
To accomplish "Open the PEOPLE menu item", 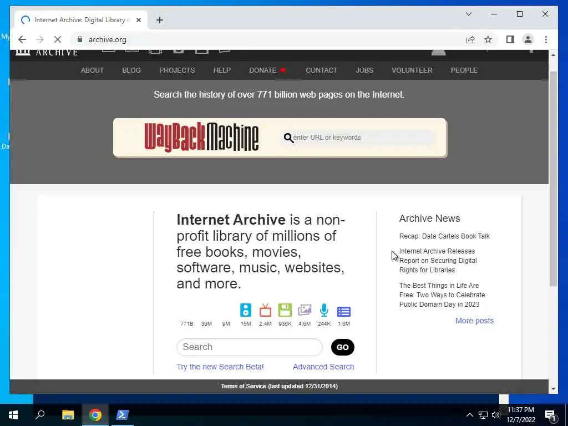I will (x=464, y=70).
